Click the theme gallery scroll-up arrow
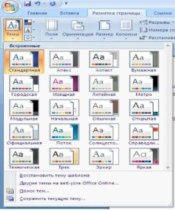175x211 pixels. pos(168,46)
